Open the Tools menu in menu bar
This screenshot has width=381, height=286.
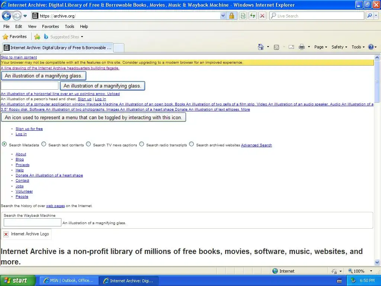click(70, 26)
